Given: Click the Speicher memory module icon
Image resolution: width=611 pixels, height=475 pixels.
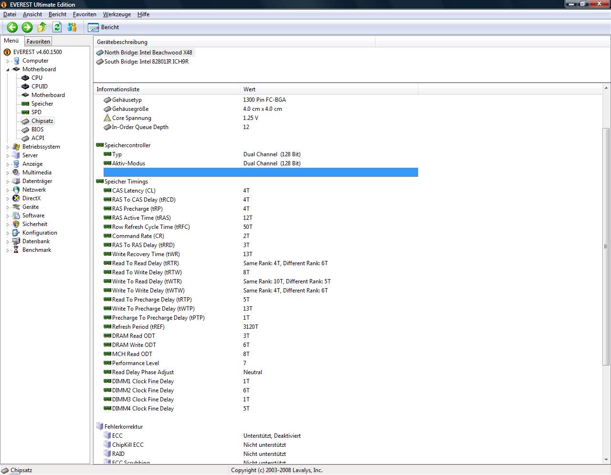Looking at the screenshot, I should (x=25, y=104).
